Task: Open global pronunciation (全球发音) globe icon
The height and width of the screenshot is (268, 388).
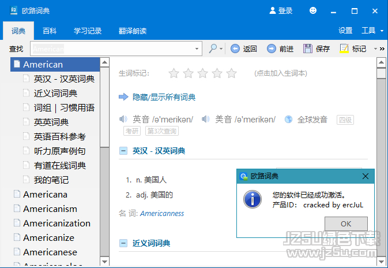Action: point(288,120)
